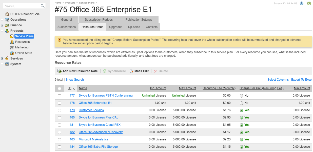
Task: Click the Services module icon
Action: (7, 58)
